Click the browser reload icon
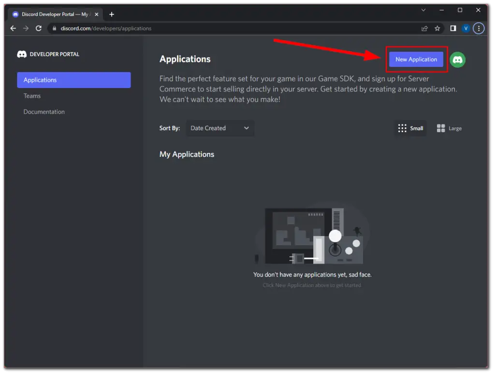 click(x=38, y=28)
